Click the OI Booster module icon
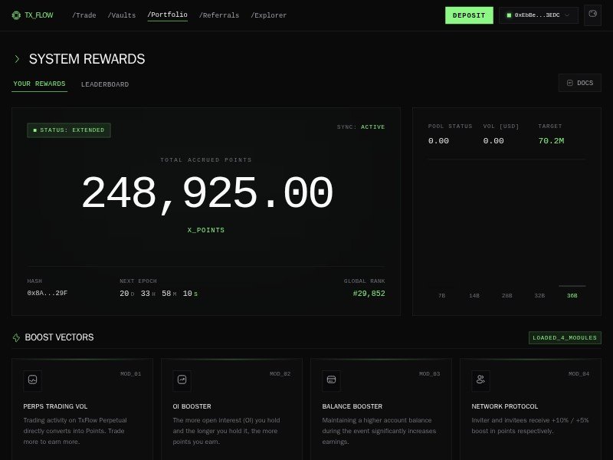This screenshot has height=460, width=613. click(182, 380)
